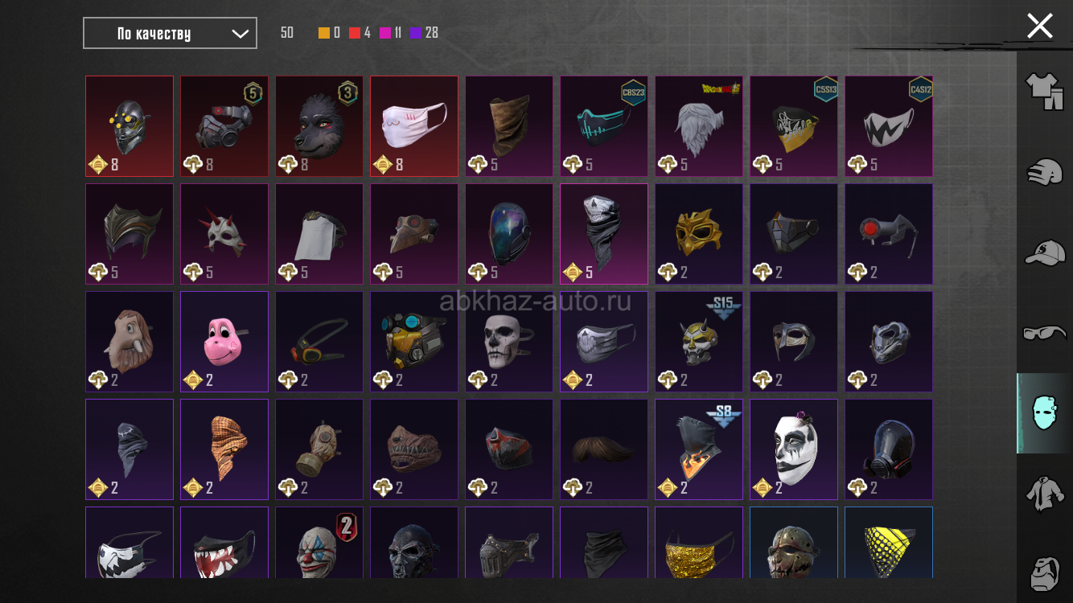This screenshot has height=603, width=1073.
Task: Select the skull print bandana item
Action: [604, 234]
